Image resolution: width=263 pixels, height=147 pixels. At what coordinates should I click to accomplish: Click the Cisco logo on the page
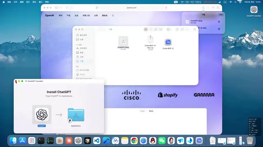pos(131,95)
